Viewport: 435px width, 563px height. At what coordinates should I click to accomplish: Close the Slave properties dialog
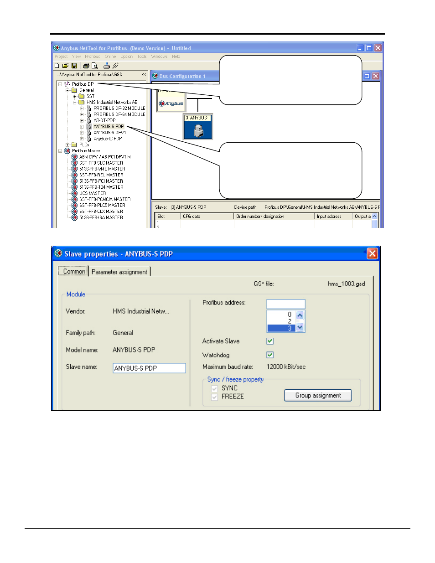tap(373, 253)
